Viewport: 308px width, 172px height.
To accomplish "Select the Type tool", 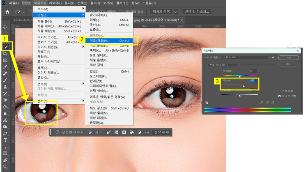I will pyautogui.click(x=5, y=140).
